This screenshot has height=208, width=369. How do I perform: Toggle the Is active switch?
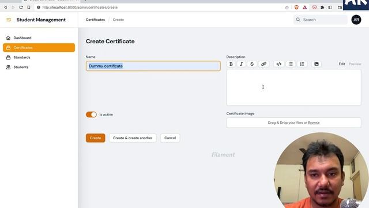pos(91,114)
